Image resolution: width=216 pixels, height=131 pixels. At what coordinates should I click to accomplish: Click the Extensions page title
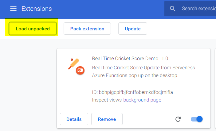(x=37, y=9)
